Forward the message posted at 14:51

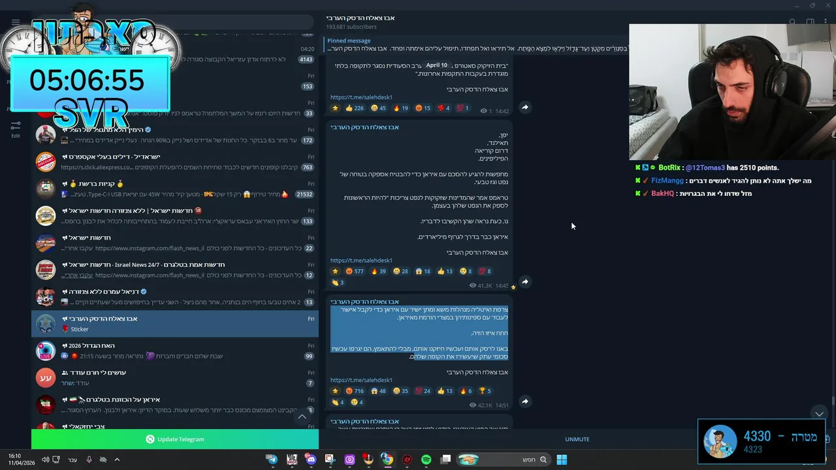pyautogui.click(x=524, y=401)
